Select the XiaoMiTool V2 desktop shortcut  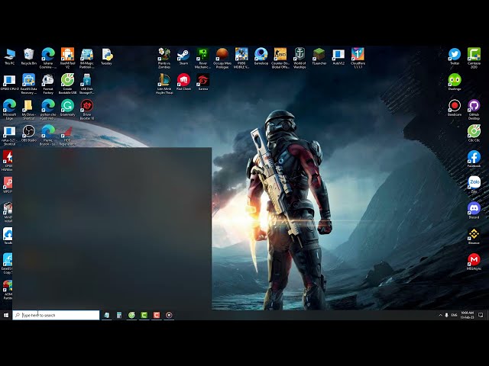tap(67, 58)
